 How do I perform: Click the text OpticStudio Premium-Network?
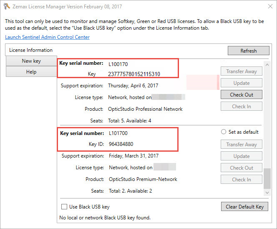click(x=143, y=179)
